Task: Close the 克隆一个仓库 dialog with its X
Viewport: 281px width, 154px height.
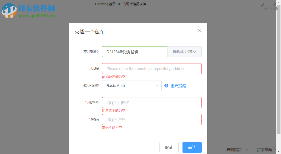Action: [x=199, y=31]
